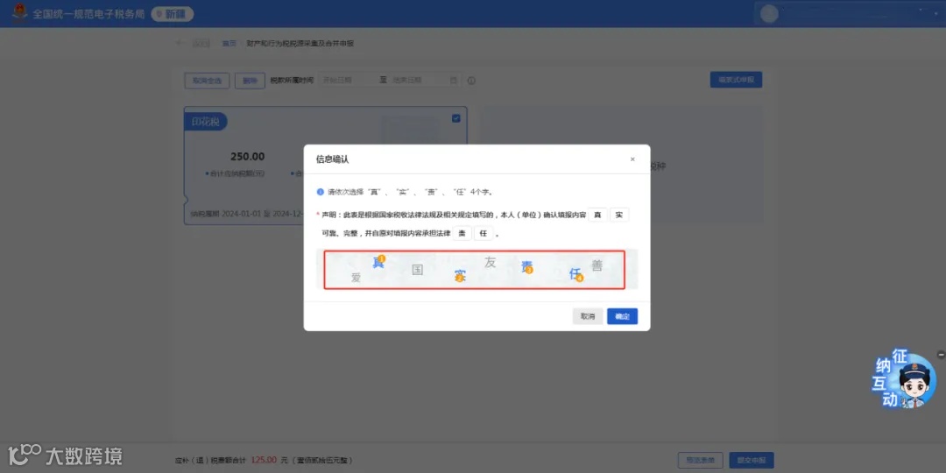
Task: Click the 250.00 amount on the 印花税 card
Action: (x=247, y=157)
